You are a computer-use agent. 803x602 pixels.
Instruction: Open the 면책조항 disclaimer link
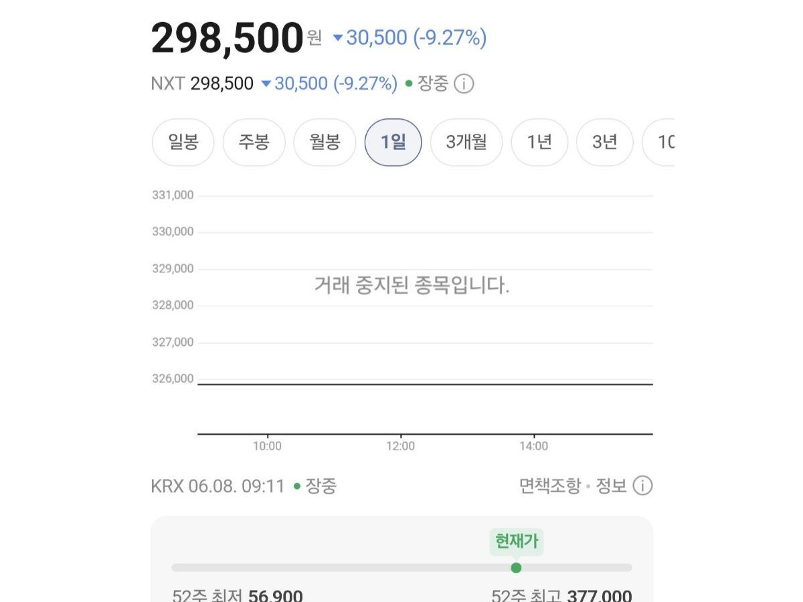(x=550, y=486)
